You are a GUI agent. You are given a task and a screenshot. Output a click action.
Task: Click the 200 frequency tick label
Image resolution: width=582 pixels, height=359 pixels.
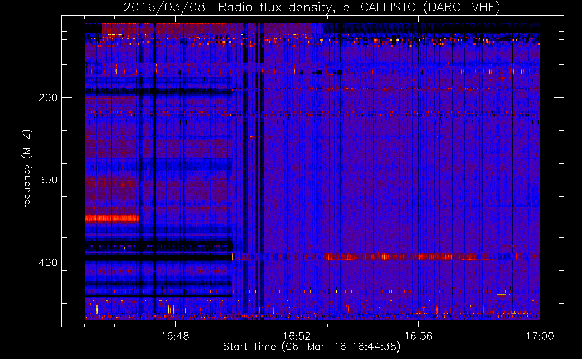click(x=48, y=98)
